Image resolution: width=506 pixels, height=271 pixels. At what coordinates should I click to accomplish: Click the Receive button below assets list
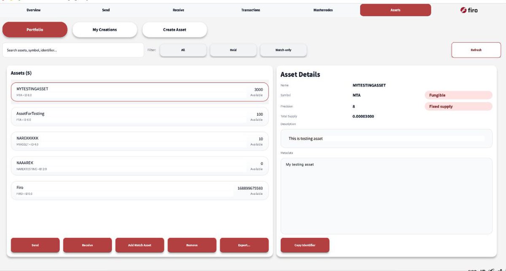87,245
